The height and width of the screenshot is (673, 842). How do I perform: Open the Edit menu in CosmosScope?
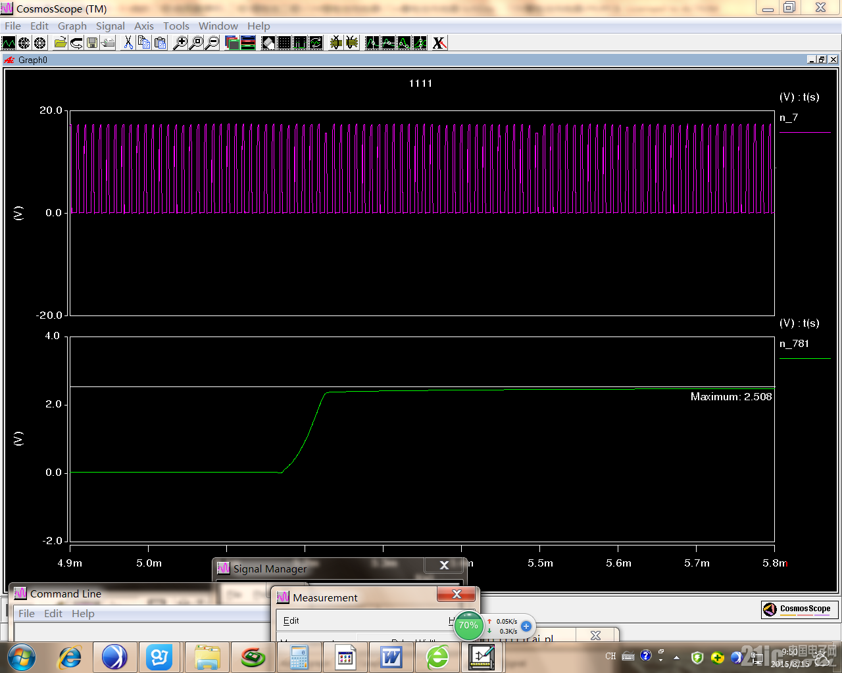(39, 26)
